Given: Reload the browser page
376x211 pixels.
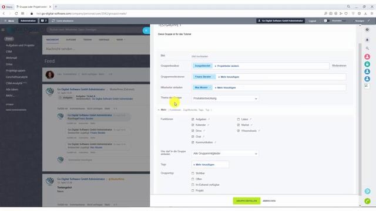Looking at the screenshot, I should click(x=16, y=13).
